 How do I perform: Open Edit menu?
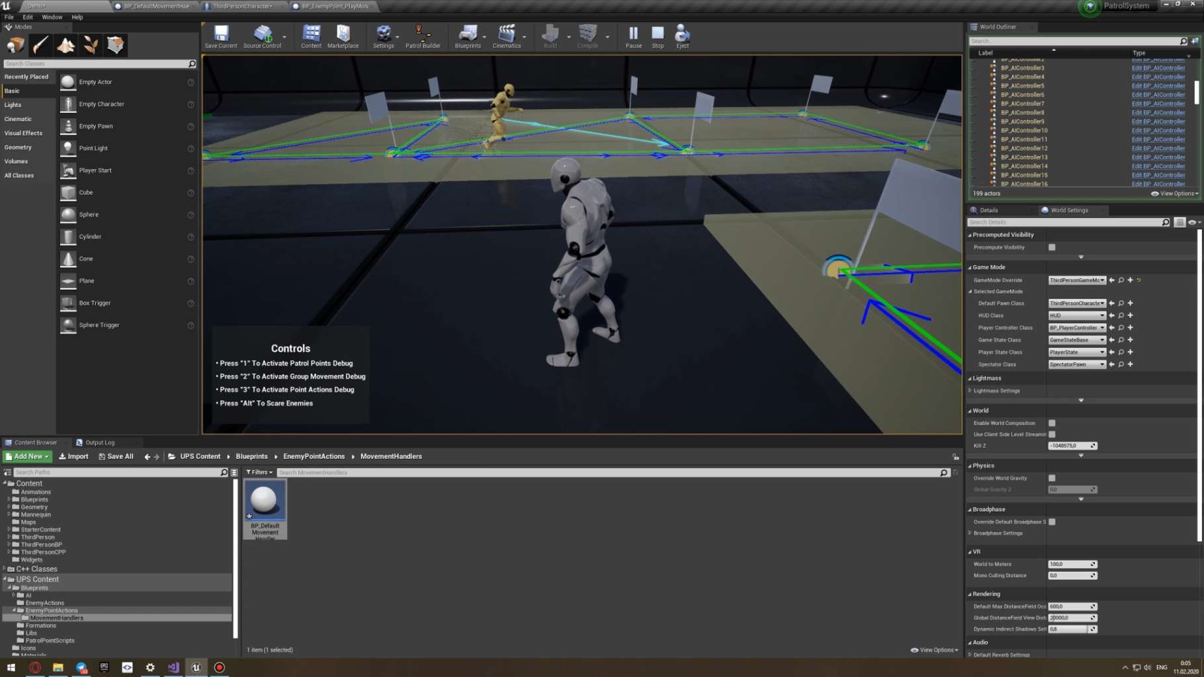tap(28, 17)
